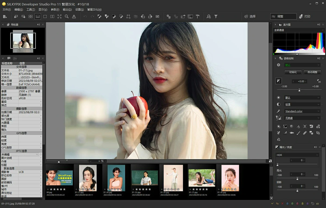Click the 打印 print button
The width and height of the screenshot is (326, 208).
point(305,16)
